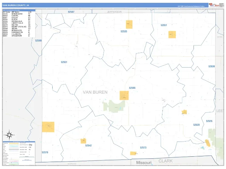Click the VAN BUREN COUNTY, IA title
Viewport: 226px width, 169px height.
(16, 5)
